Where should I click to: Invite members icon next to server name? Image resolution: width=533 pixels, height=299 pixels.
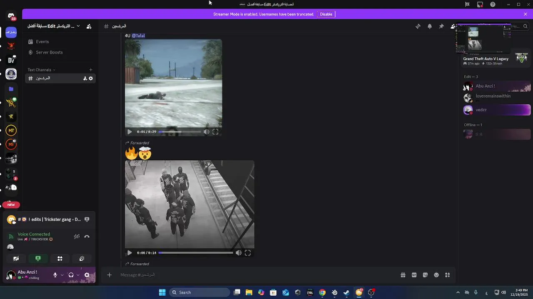click(x=89, y=26)
